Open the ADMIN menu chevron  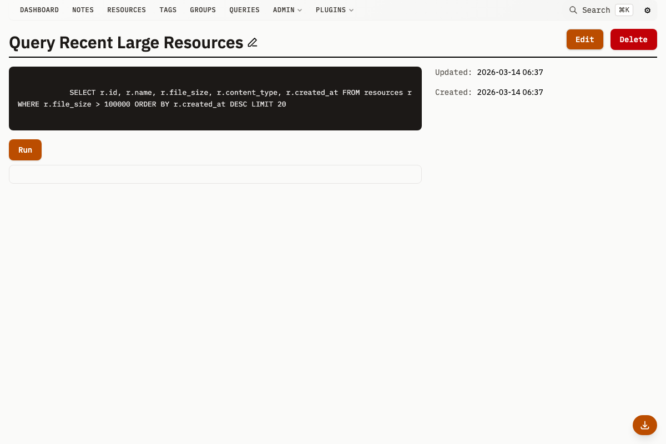tap(300, 10)
